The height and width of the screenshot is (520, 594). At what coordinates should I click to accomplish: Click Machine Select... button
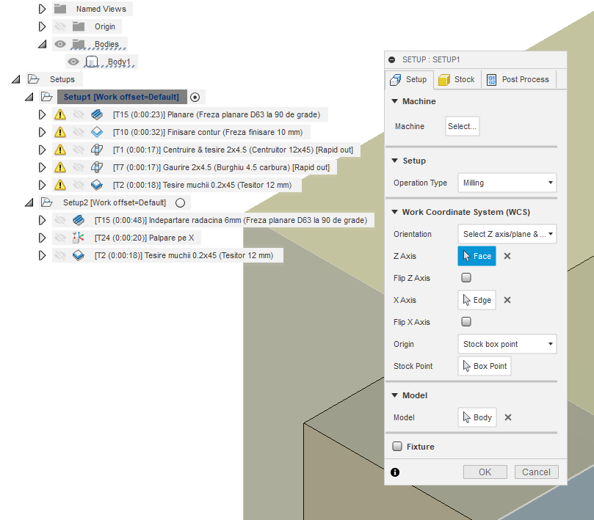point(462,126)
